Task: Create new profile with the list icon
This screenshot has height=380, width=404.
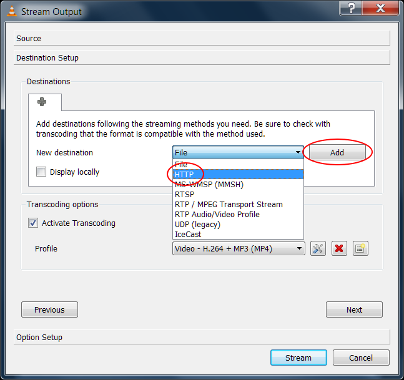Action: click(x=360, y=248)
